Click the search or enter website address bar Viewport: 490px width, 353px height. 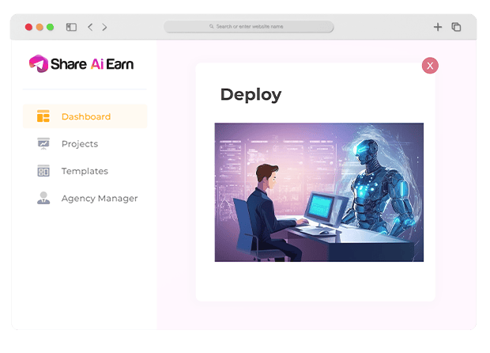point(249,27)
